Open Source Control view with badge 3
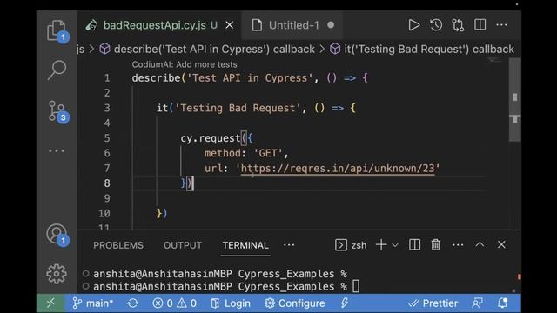This screenshot has width=557, height=313. click(57, 110)
